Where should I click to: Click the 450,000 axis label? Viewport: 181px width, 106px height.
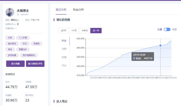80,39
